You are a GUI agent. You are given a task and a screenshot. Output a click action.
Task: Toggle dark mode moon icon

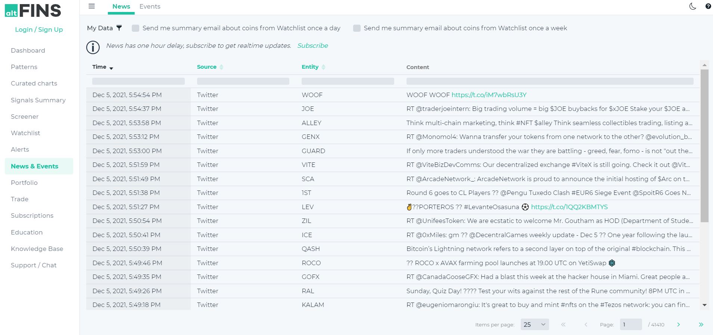pyautogui.click(x=693, y=6)
